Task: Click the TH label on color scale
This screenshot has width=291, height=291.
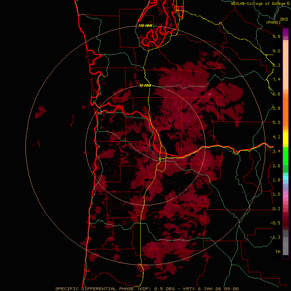Action: [278, 252]
